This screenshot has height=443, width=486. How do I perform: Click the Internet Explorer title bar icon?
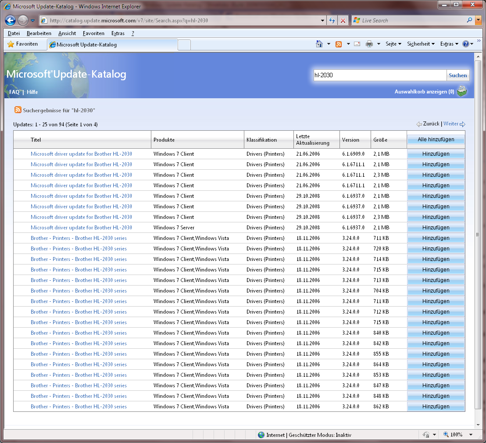coord(7,6)
